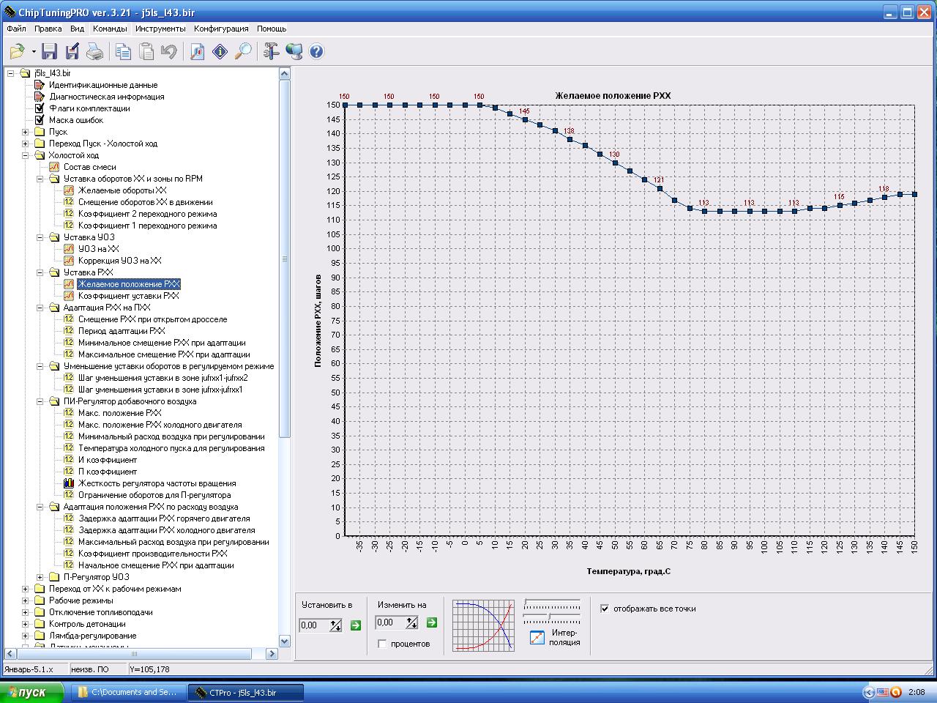The width and height of the screenshot is (937, 703).
Task: Open the "Инструменты" menu
Action: (x=160, y=29)
